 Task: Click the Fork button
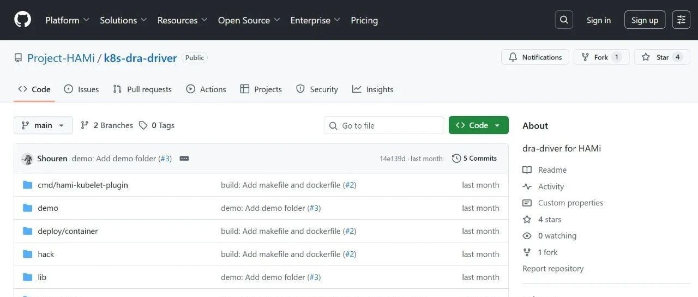(x=601, y=57)
